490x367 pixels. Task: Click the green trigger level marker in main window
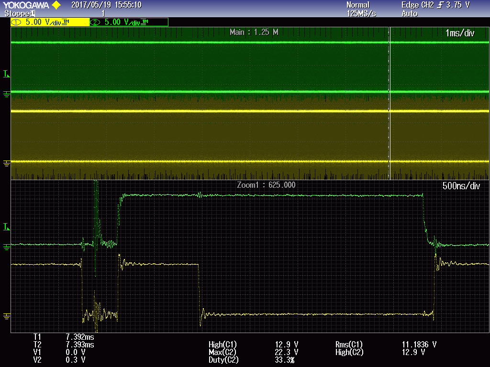click(x=6, y=74)
